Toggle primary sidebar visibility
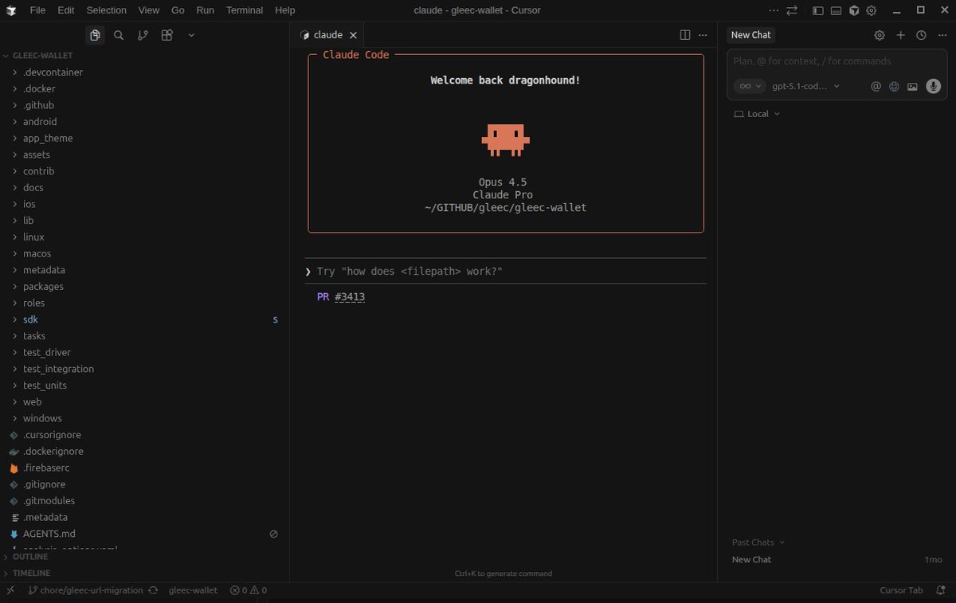Viewport: 956px width, 603px height. 818,10
